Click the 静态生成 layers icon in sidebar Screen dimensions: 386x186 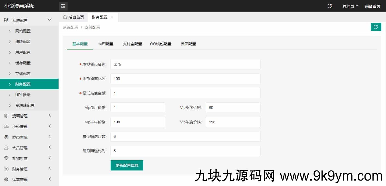6,137
